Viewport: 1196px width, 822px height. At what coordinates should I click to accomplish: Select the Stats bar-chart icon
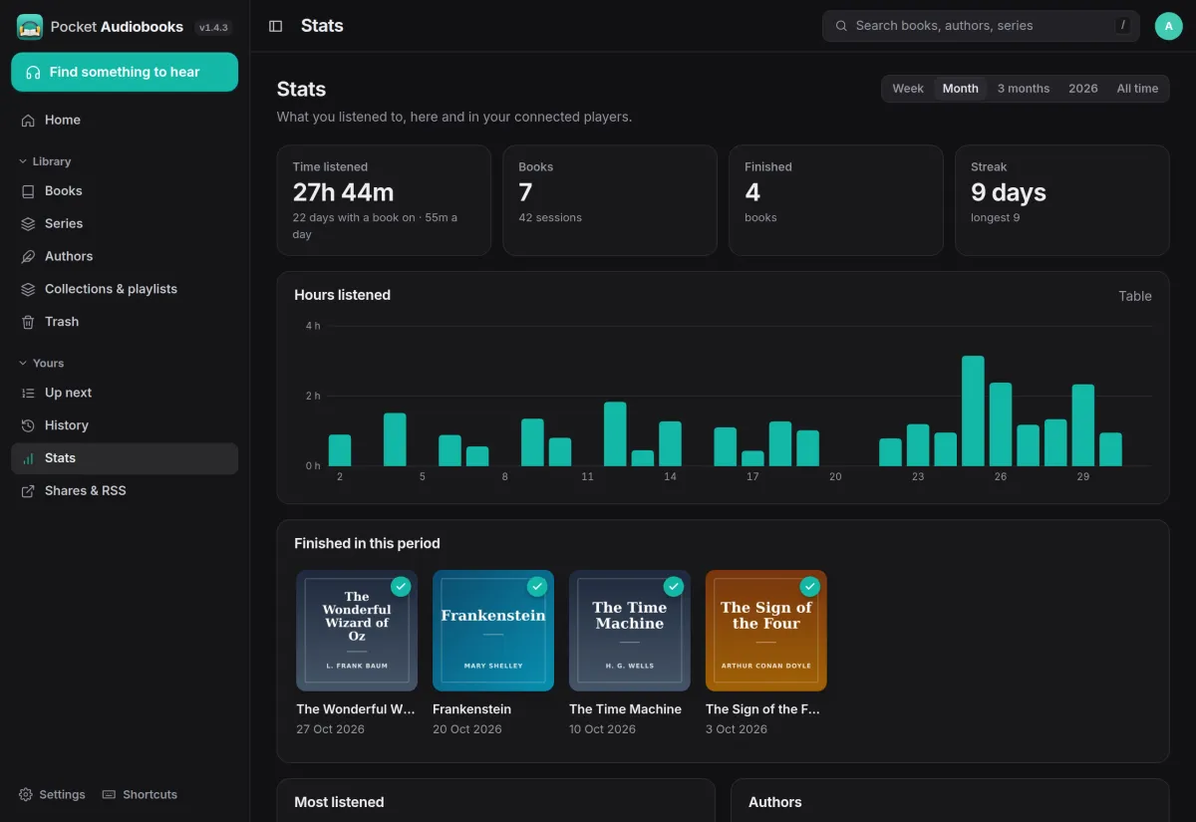point(28,458)
